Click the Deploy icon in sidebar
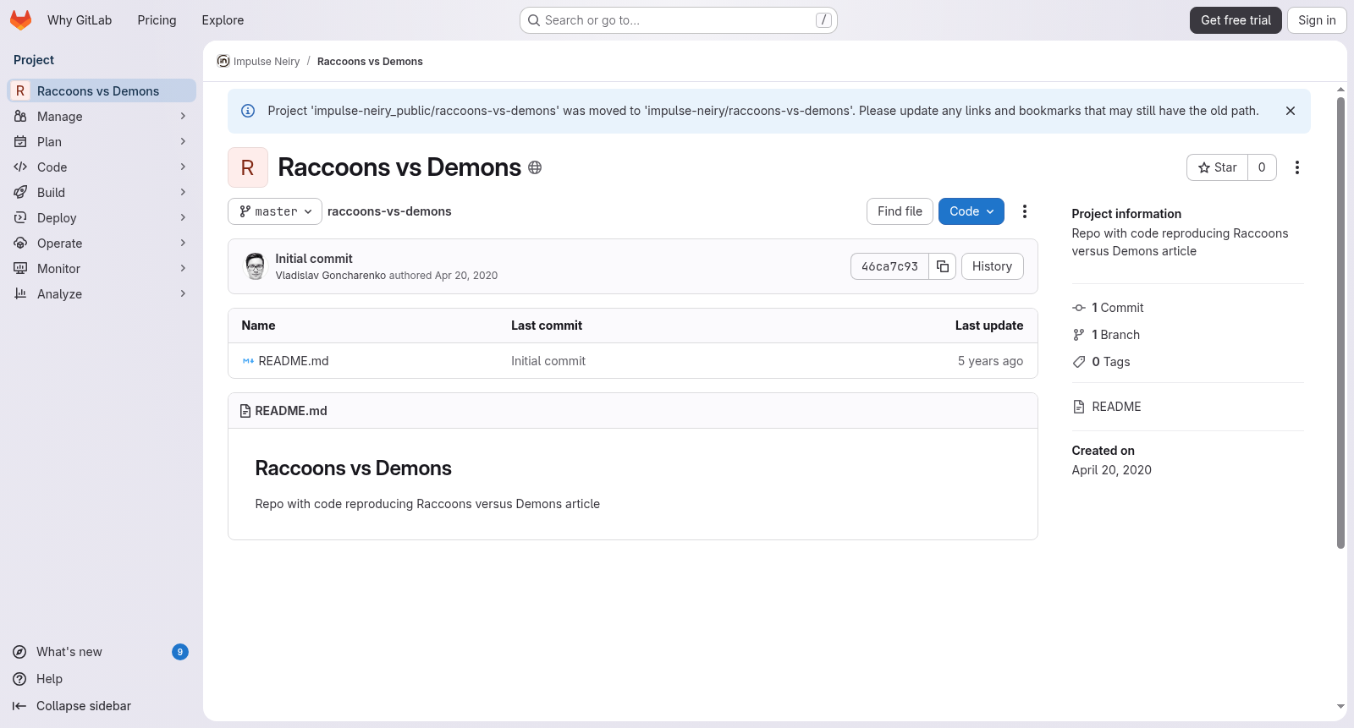 point(20,218)
